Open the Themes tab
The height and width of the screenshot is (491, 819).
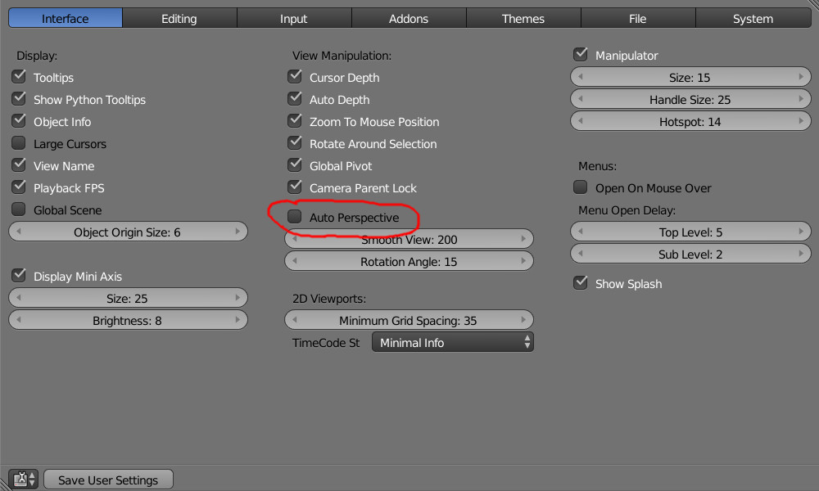[523, 18]
